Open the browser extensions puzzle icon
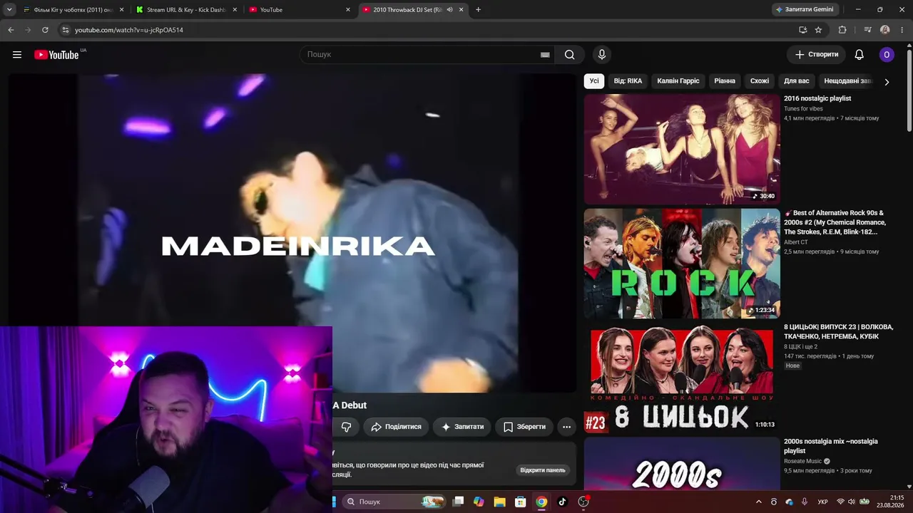Image resolution: width=913 pixels, height=513 pixels. tap(842, 30)
